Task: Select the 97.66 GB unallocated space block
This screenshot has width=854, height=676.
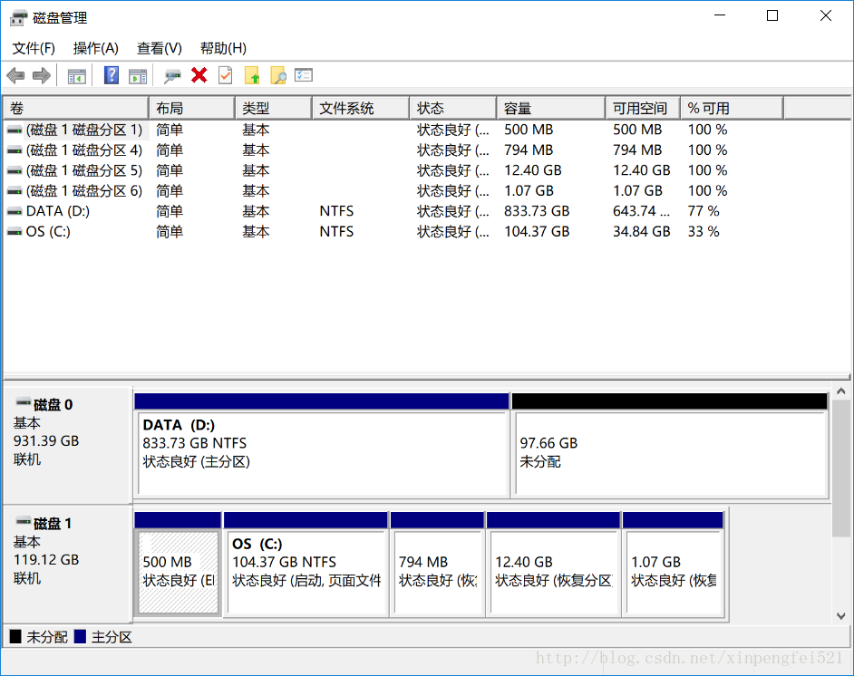Action: pos(669,452)
